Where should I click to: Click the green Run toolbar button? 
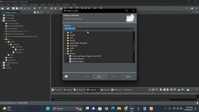tap(35, 8)
